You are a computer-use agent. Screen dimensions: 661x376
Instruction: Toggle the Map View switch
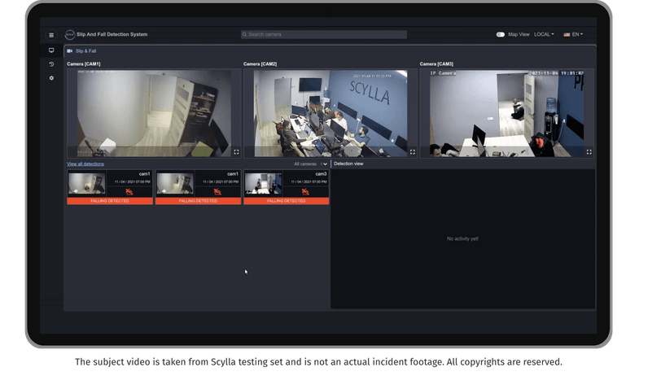point(501,34)
